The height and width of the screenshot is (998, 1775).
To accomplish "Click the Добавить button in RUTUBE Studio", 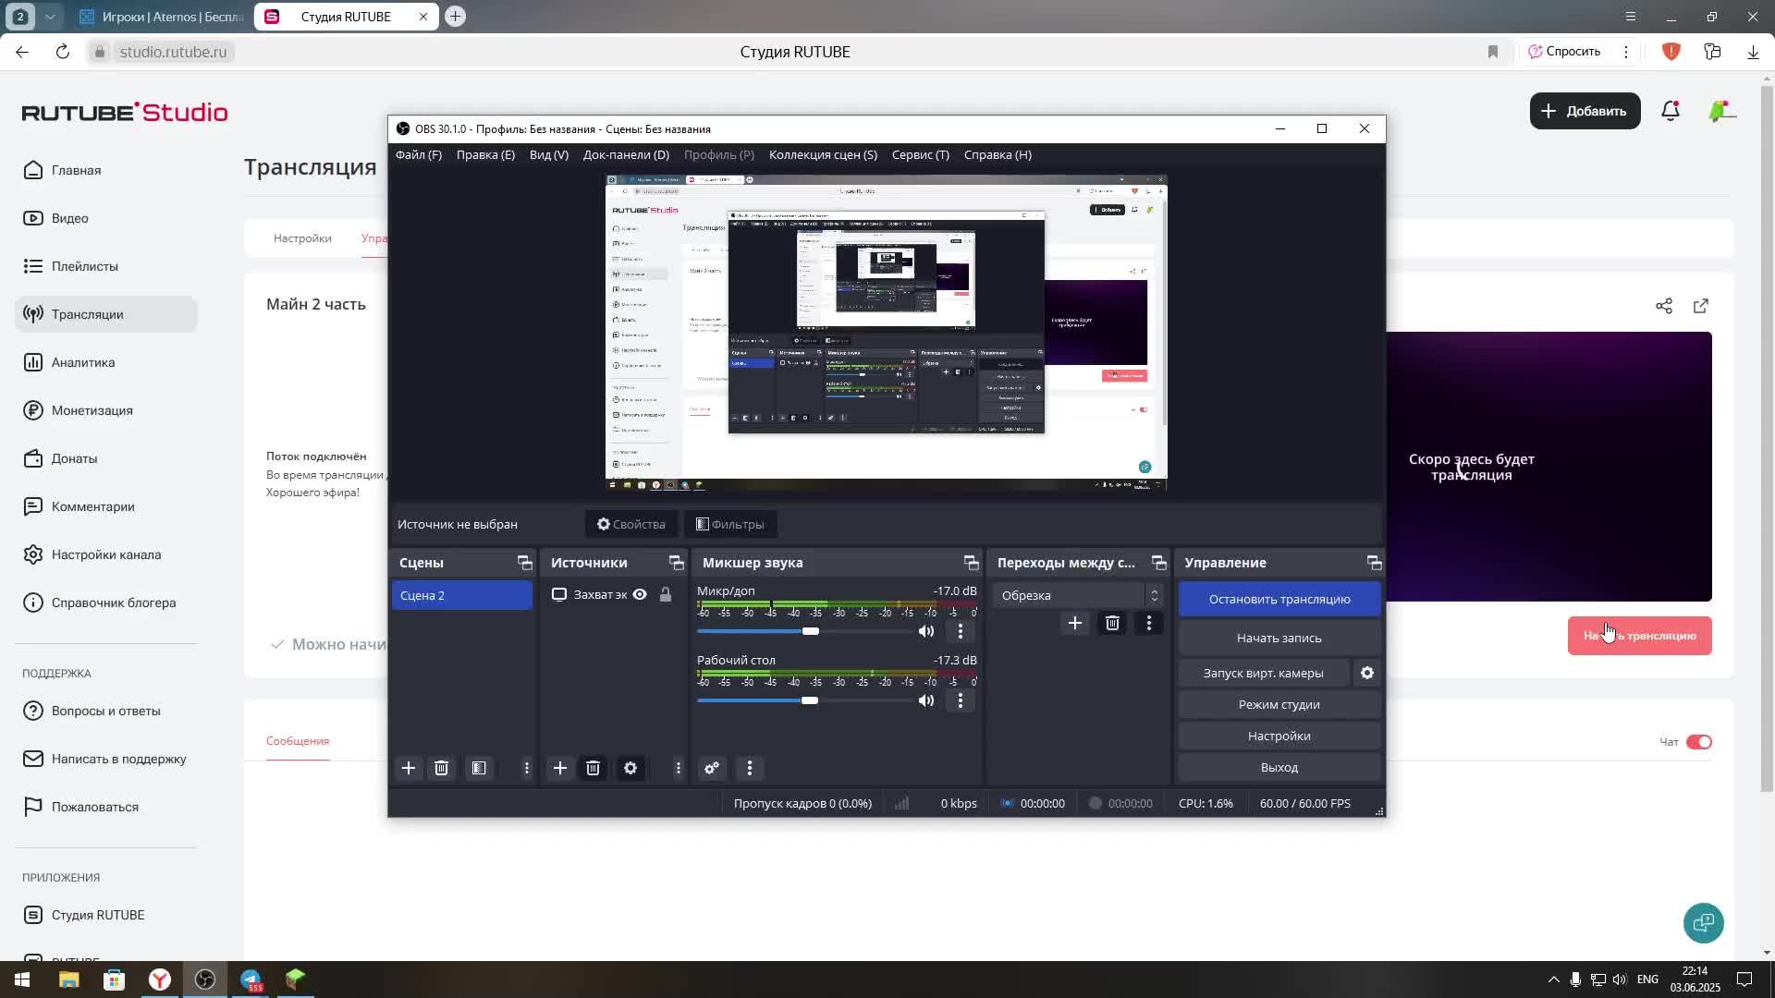I will point(1585,111).
